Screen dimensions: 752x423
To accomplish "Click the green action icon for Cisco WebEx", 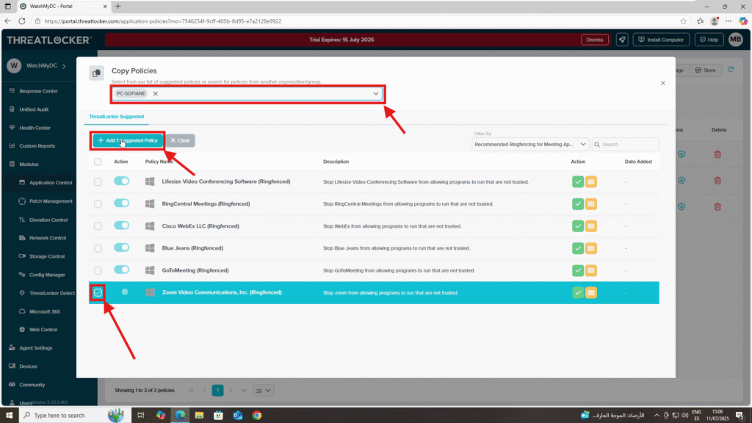I will (x=578, y=226).
